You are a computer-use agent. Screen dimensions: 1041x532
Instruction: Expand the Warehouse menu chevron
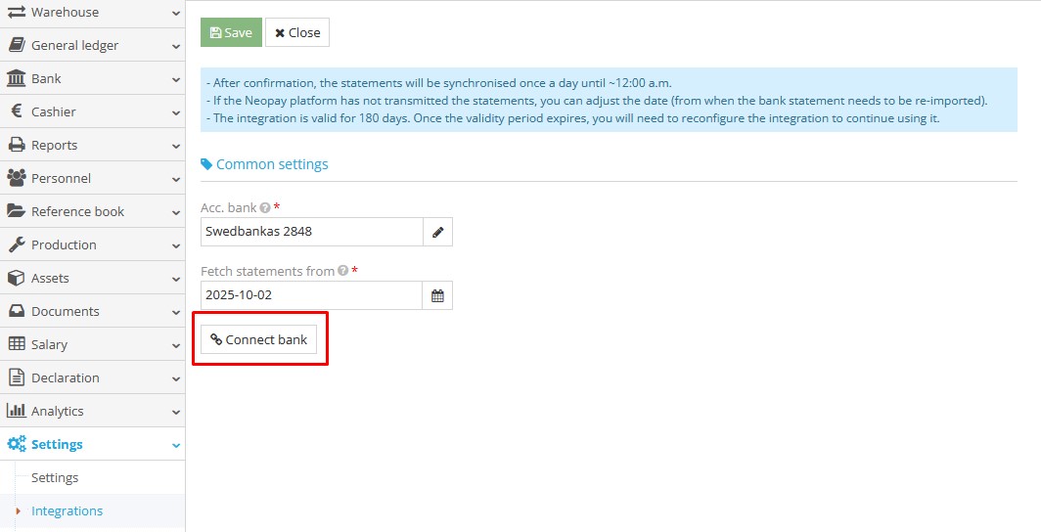(x=175, y=13)
